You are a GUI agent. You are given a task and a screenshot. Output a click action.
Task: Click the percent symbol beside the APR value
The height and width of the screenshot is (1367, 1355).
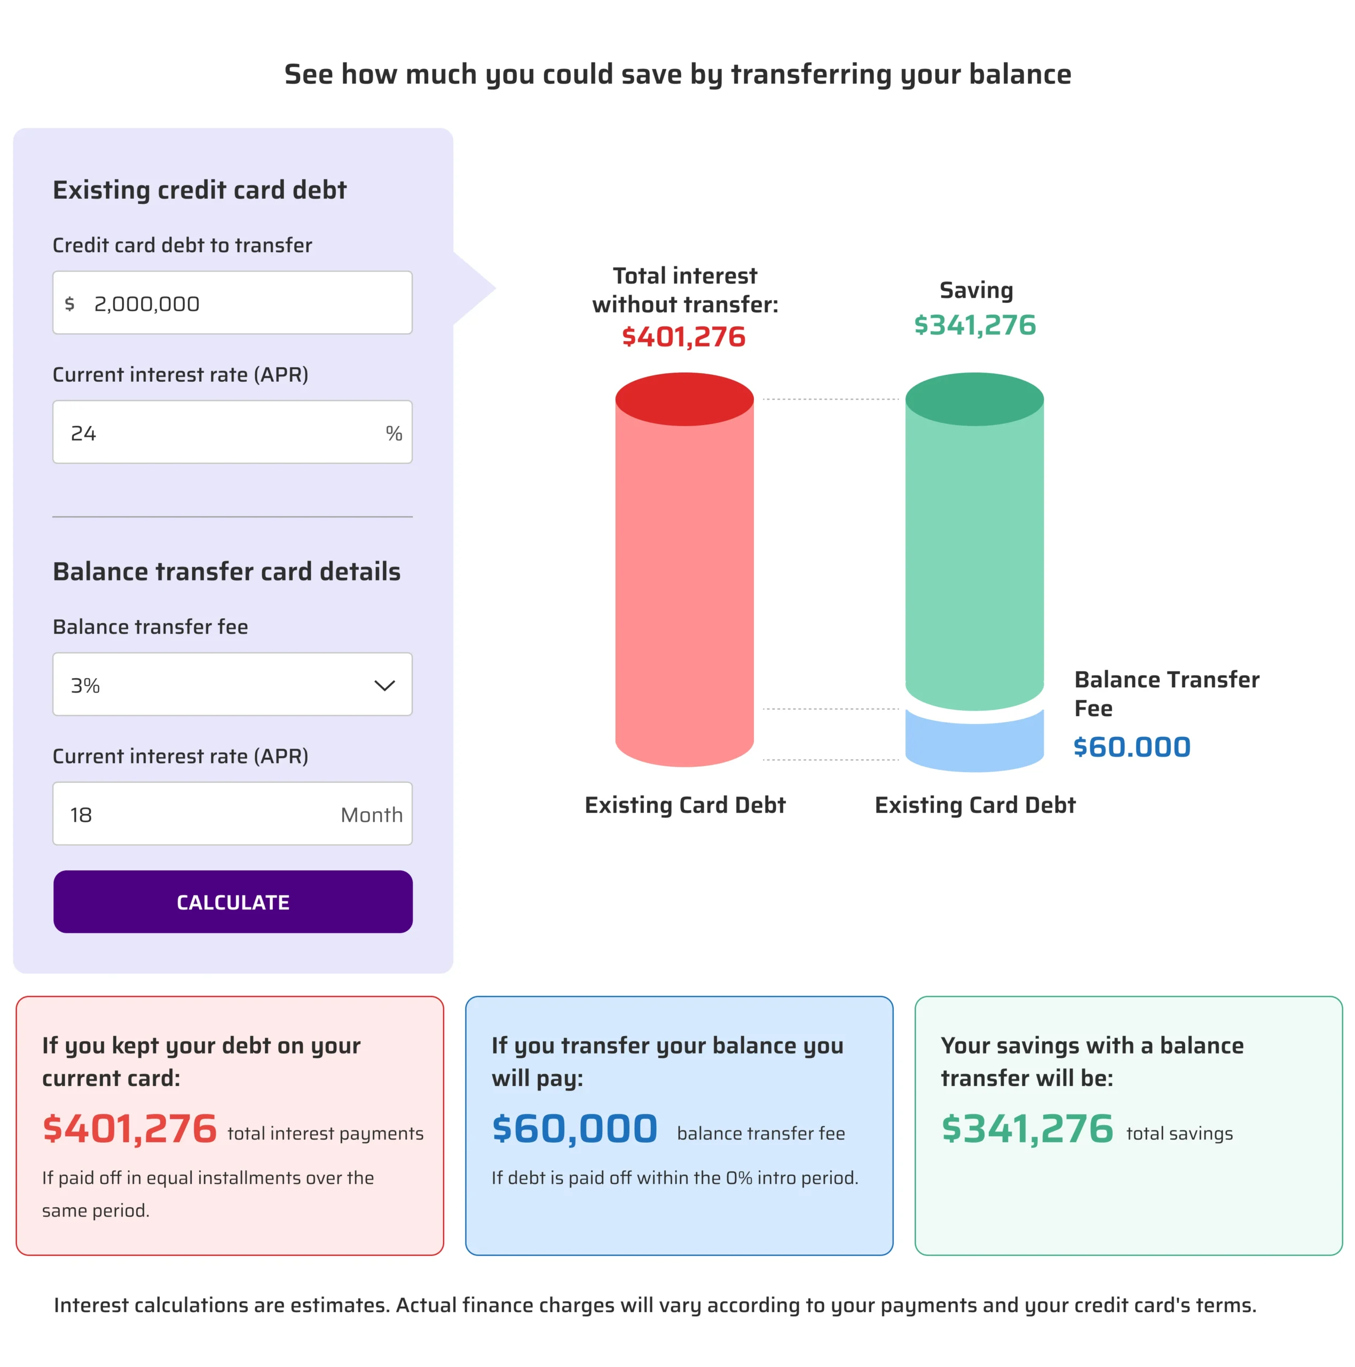394,431
